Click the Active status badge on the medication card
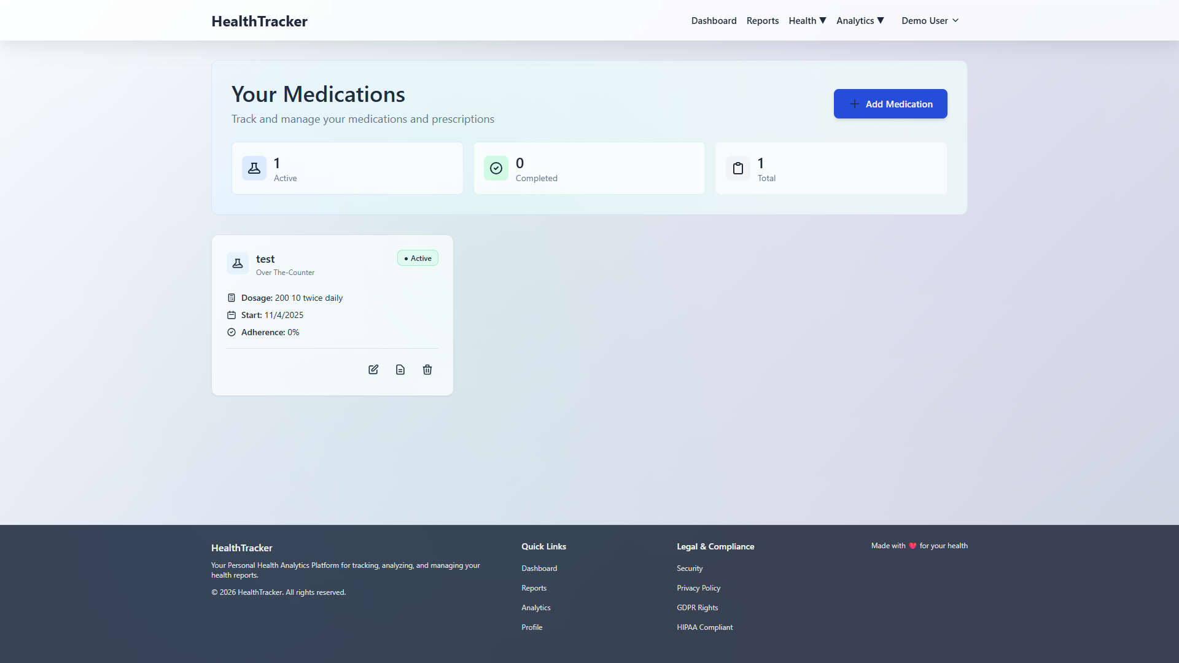The image size is (1179, 663). (x=418, y=258)
